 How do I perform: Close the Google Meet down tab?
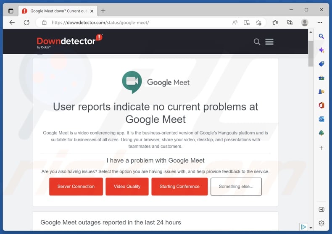click(x=92, y=11)
